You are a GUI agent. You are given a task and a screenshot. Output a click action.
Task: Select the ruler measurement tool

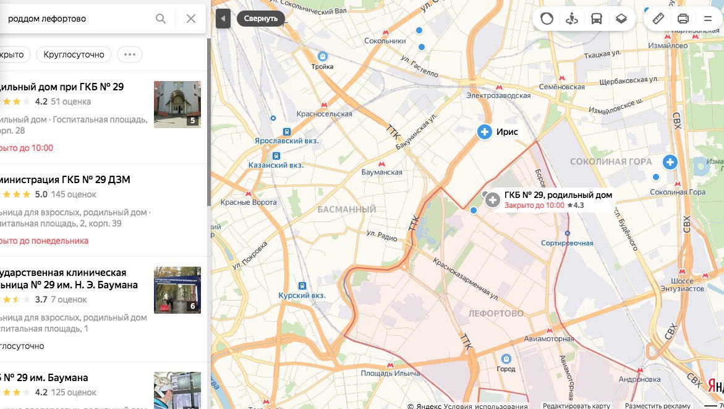click(x=658, y=19)
